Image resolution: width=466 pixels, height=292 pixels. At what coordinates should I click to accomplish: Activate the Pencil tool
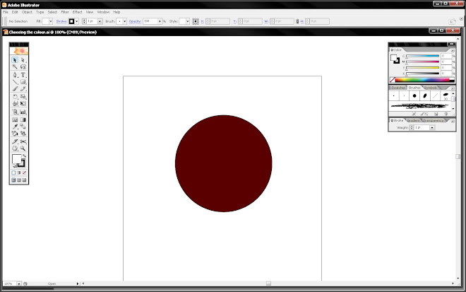coord(23,88)
